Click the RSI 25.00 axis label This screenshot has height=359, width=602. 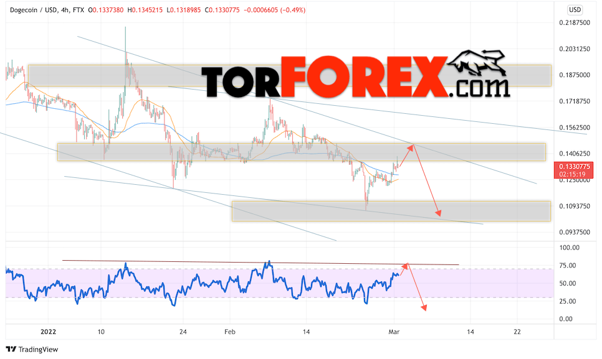(x=568, y=302)
